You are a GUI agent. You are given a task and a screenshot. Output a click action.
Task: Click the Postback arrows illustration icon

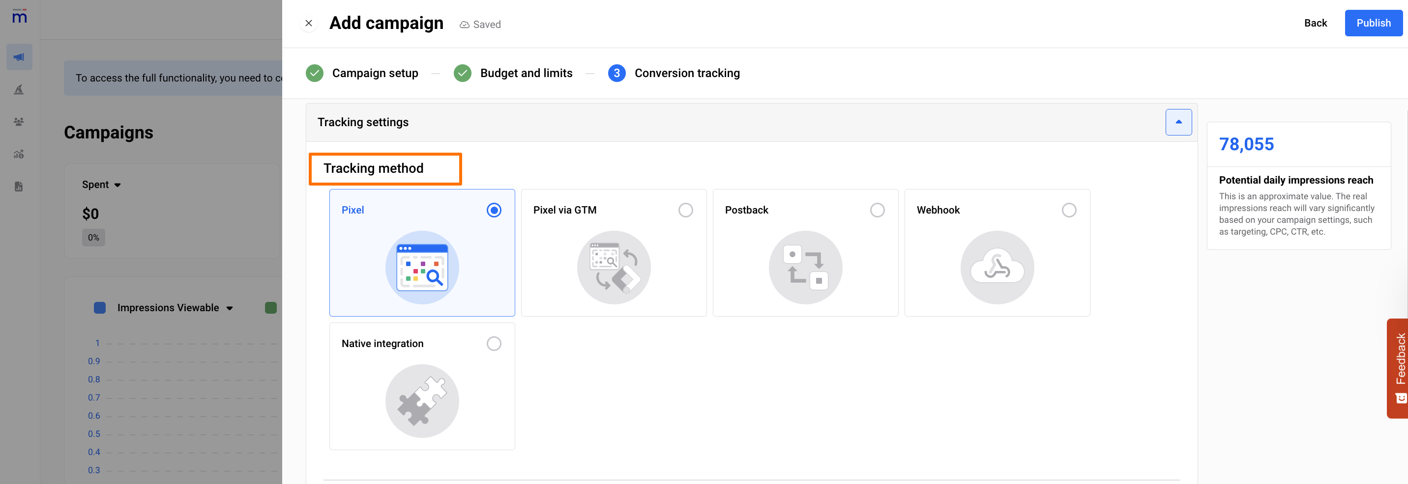[x=805, y=268]
